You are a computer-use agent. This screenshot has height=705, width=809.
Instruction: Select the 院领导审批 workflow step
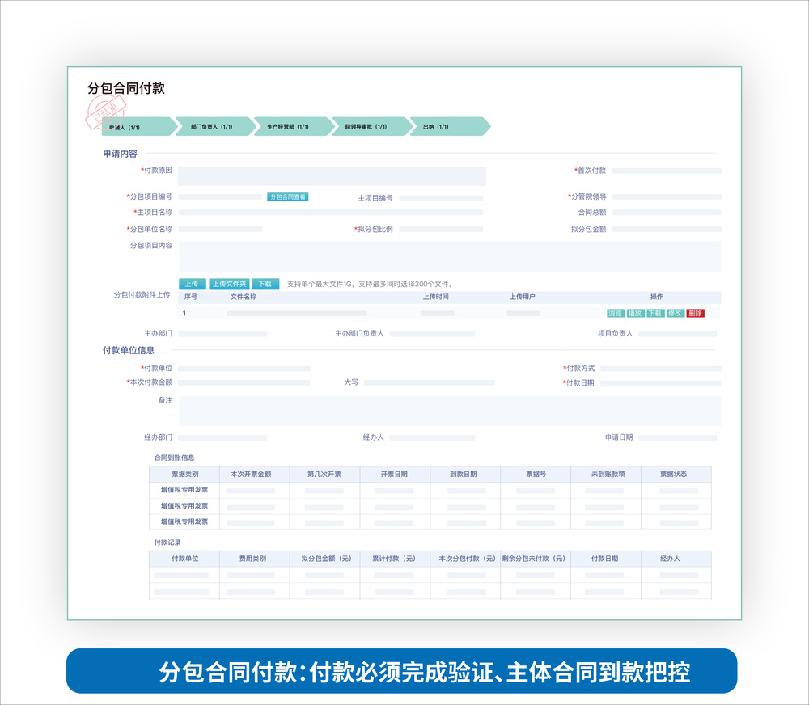click(366, 127)
